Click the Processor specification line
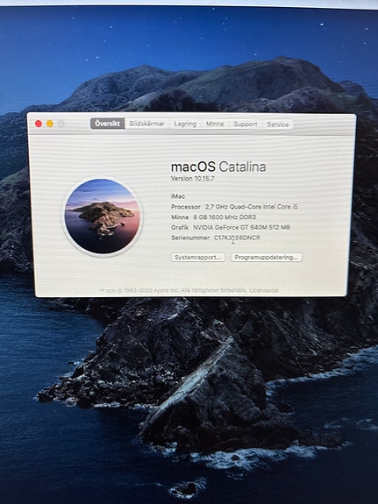The width and height of the screenshot is (378, 504). click(234, 207)
